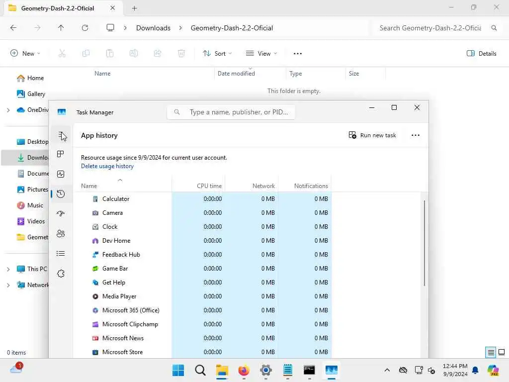Click Run new task button
509x382 pixels.
tap(372, 135)
